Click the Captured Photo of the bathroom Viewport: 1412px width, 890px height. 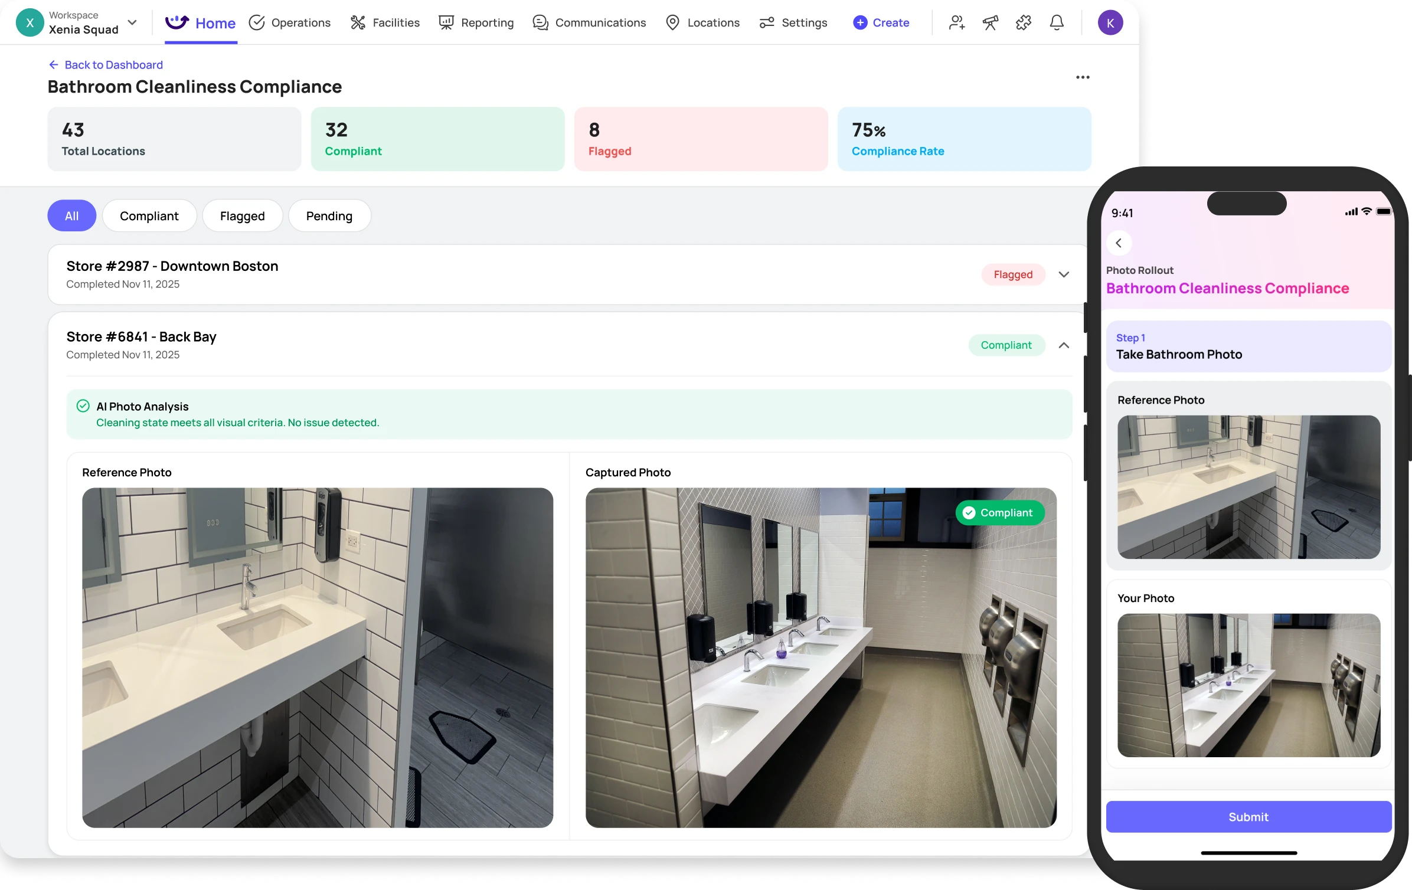tap(821, 655)
